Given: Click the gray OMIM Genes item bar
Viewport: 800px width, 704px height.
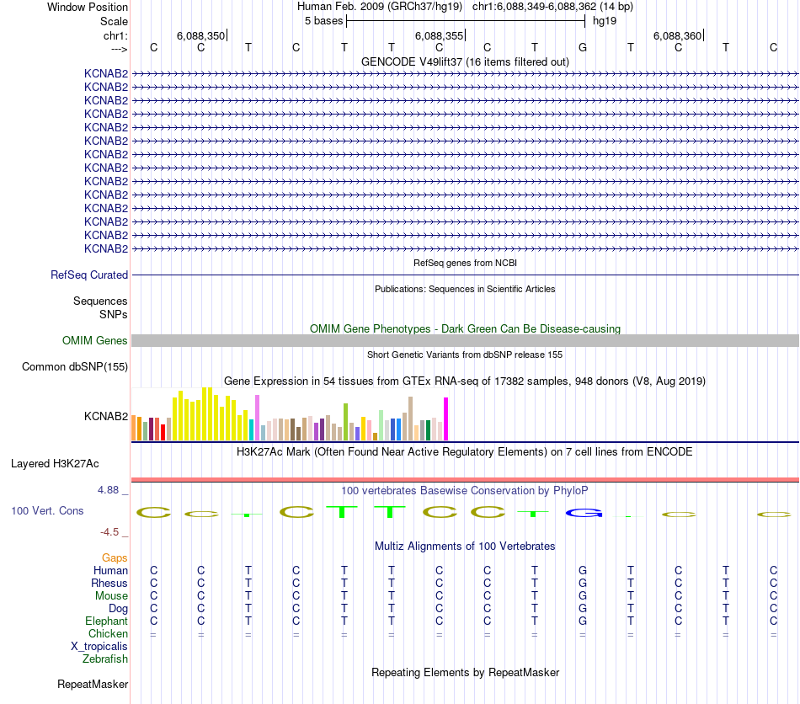Looking at the screenshot, I should pos(466,341).
